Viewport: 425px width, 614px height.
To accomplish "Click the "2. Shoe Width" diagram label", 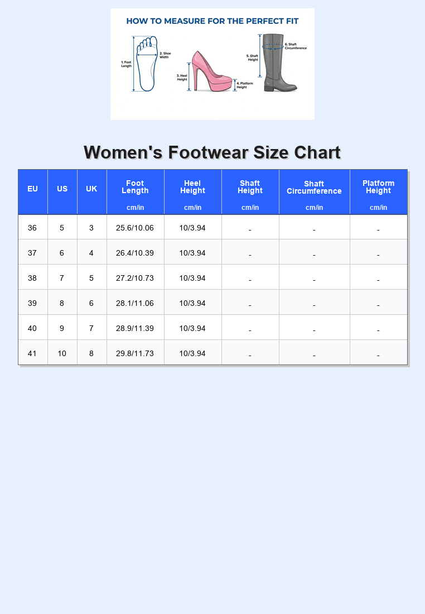I will pos(165,55).
